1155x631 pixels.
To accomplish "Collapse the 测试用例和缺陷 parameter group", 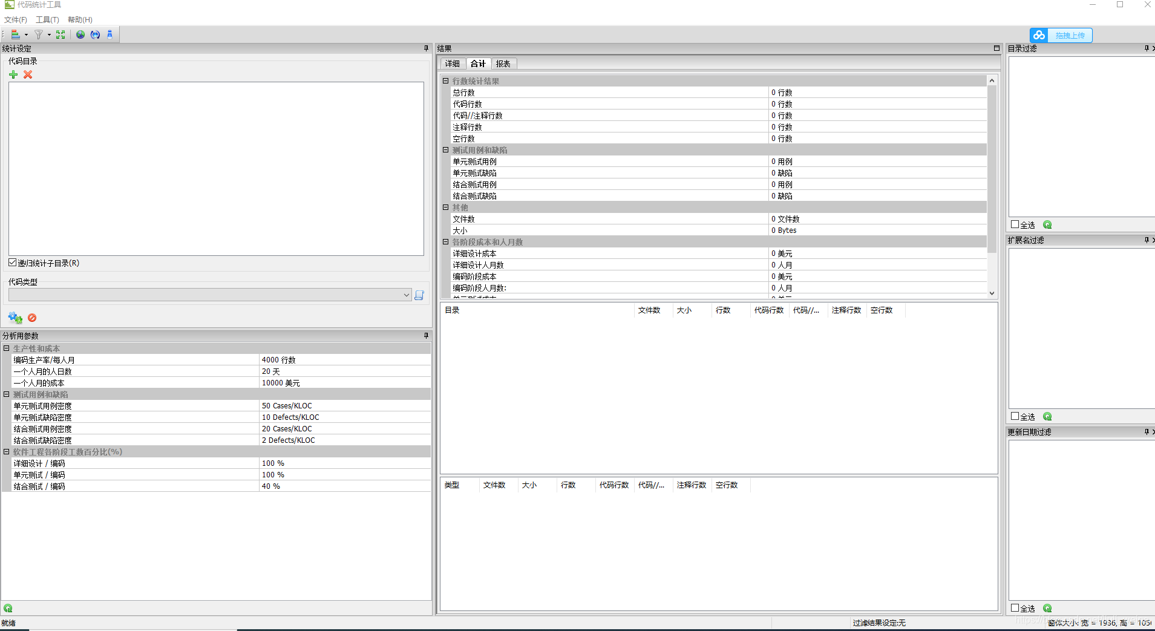I will 7,394.
